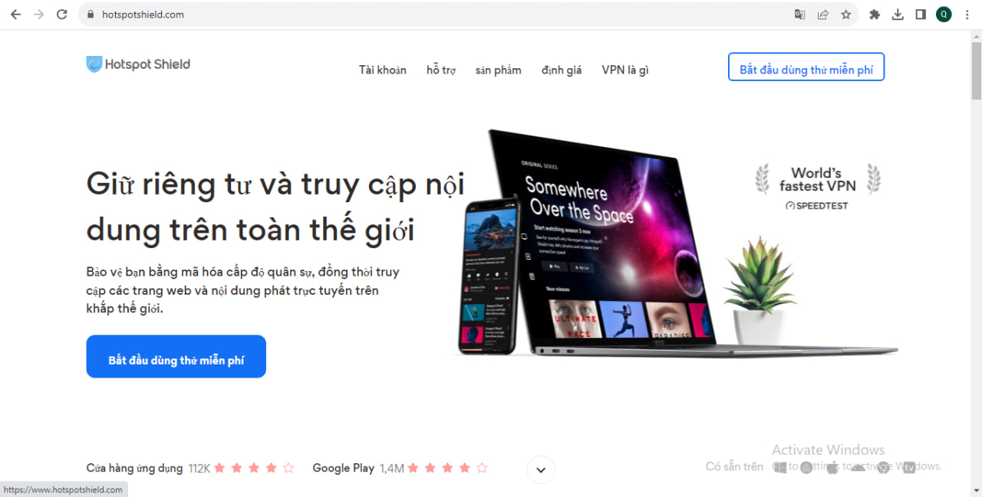This screenshot has width=982, height=497.
Task: Open the "Tài khoản" nav item
Action: click(x=383, y=70)
